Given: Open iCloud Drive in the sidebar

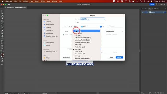Looking at the screenshot, I should (49, 42).
